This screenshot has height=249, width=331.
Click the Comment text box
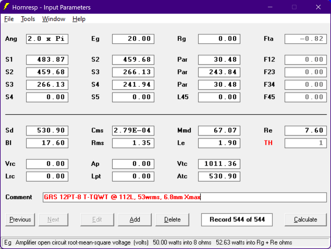(x=185, y=197)
